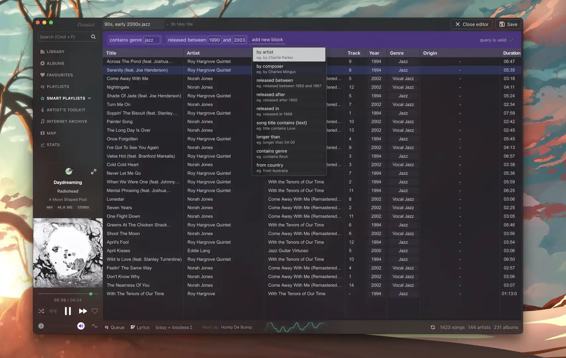The width and height of the screenshot is (566, 358).
Task: Choose the 'longer than' block option
Action: point(289,139)
